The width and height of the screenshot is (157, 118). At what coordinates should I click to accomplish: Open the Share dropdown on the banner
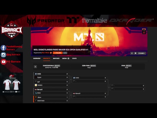pyautogui.click(x=142, y=53)
